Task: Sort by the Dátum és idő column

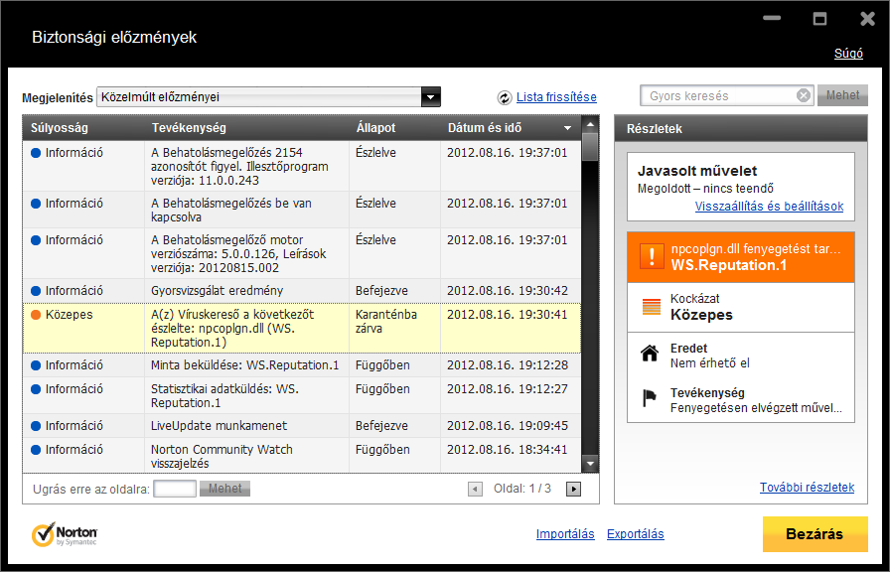Action: point(511,128)
